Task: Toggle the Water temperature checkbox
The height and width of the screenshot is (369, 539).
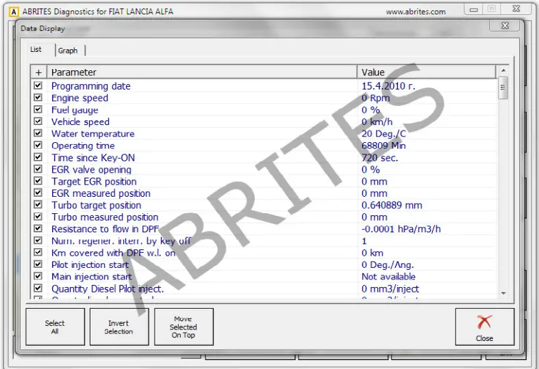Action: (x=38, y=133)
